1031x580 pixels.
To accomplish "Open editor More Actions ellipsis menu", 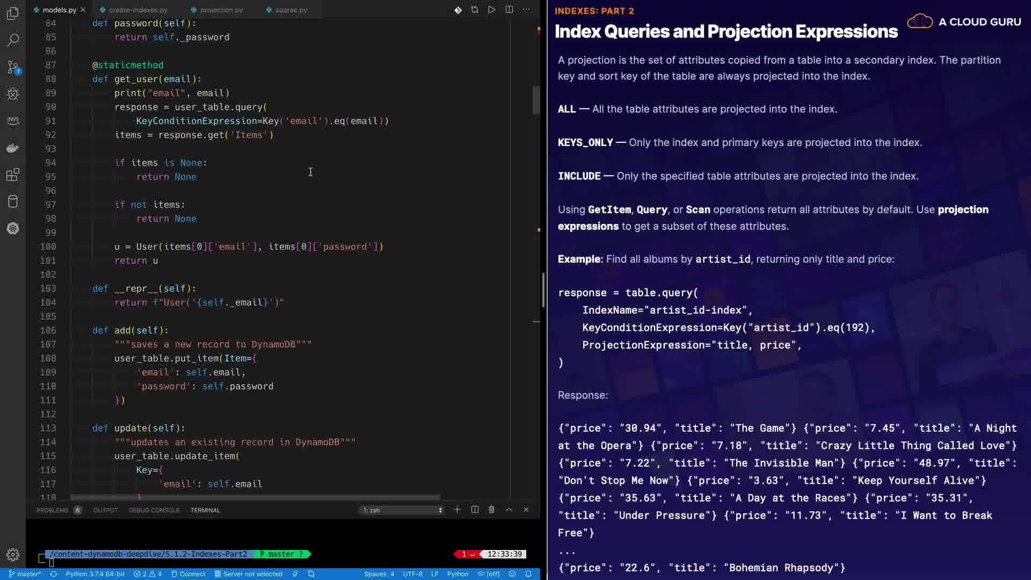I will click(526, 10).
